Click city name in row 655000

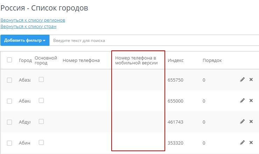pos(24,101)
